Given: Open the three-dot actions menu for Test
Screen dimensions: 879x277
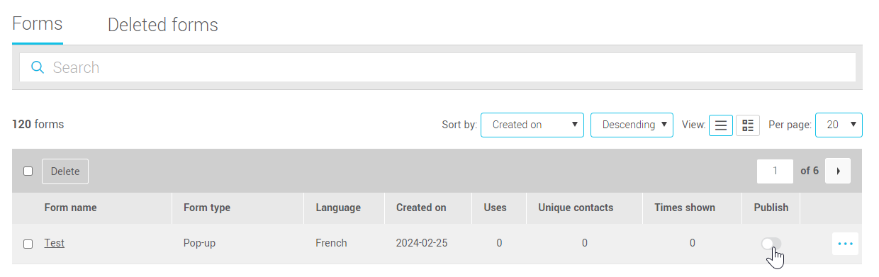Looking at the screenshot, I should tap(845, 244).
